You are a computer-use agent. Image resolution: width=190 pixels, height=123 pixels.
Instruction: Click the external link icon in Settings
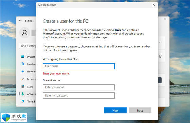(160, 56)
